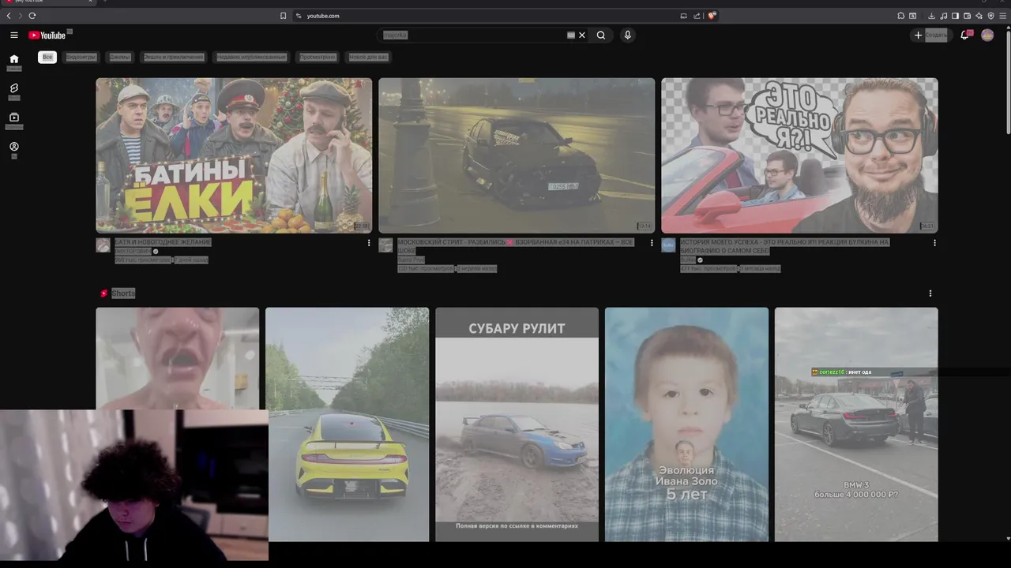
Task: Open 'Московский стрит - разбились' video title
Action: (515, 247)
